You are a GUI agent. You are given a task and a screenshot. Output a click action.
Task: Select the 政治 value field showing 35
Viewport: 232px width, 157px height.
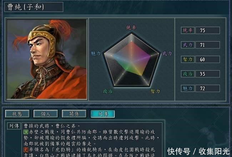point(208,74)
